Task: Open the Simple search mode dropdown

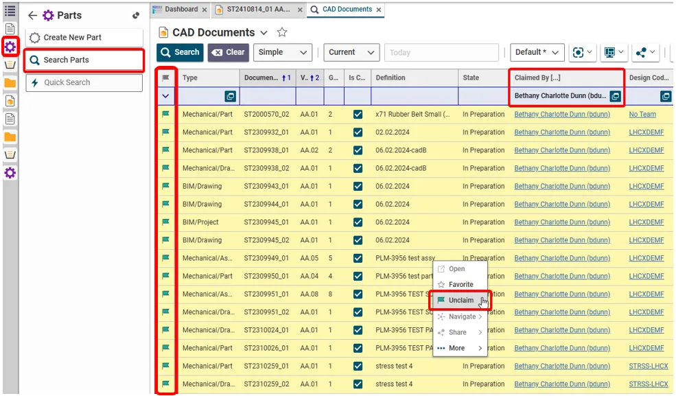Action: coord(282,52)
